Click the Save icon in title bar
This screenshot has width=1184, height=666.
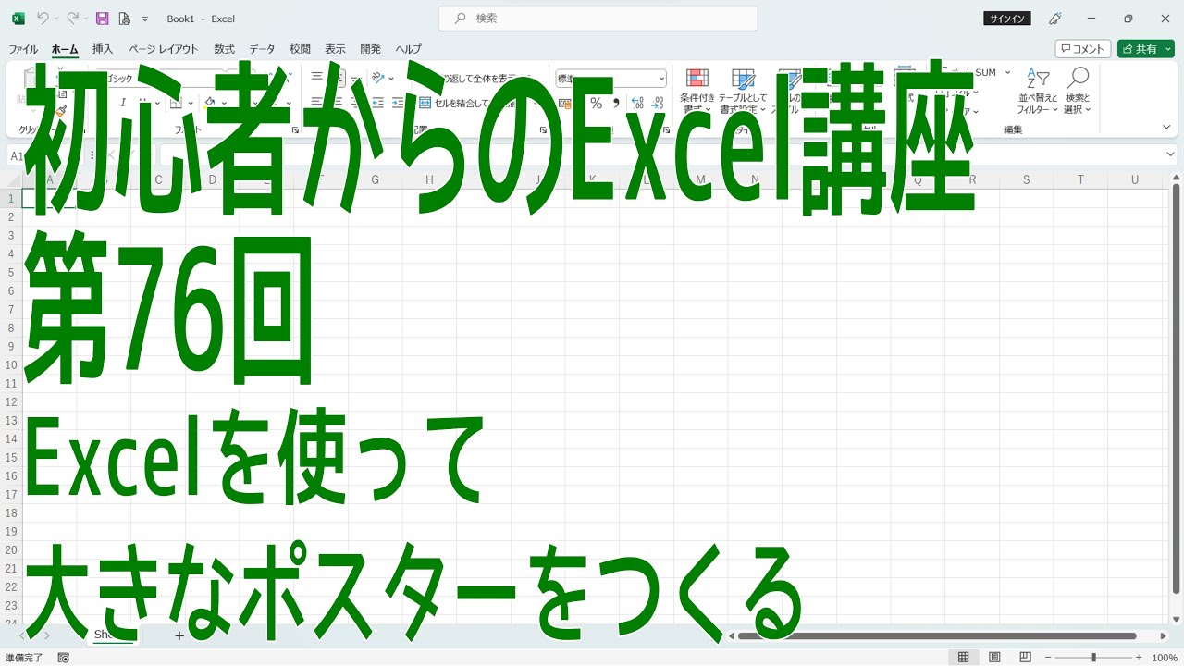102,18
